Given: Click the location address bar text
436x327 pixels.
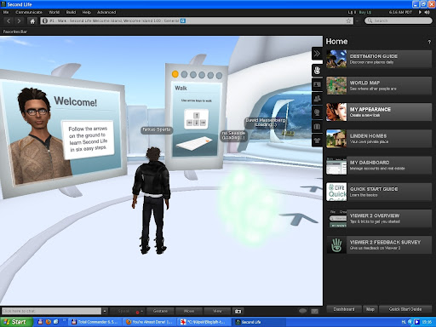Looking at the screenshot, I should pyautogui.click(x=114, y=20).
